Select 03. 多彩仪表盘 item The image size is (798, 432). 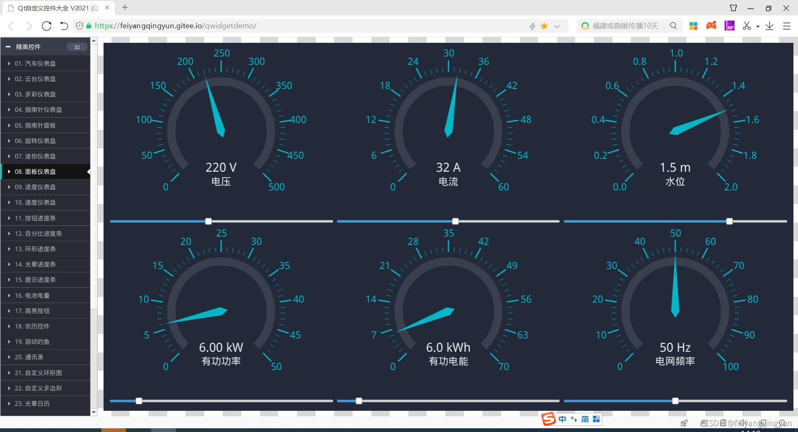pos(45,94)
